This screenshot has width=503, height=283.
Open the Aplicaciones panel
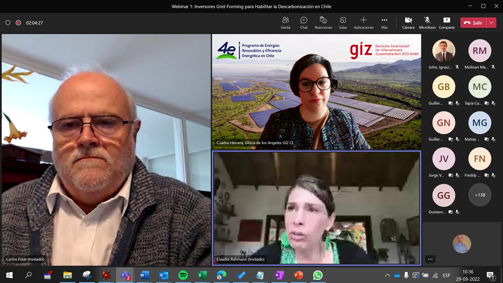[364, 23]
